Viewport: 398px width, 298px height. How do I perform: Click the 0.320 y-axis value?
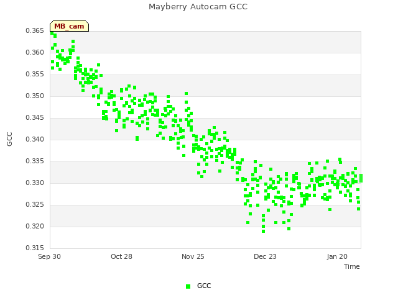[35, 226]
